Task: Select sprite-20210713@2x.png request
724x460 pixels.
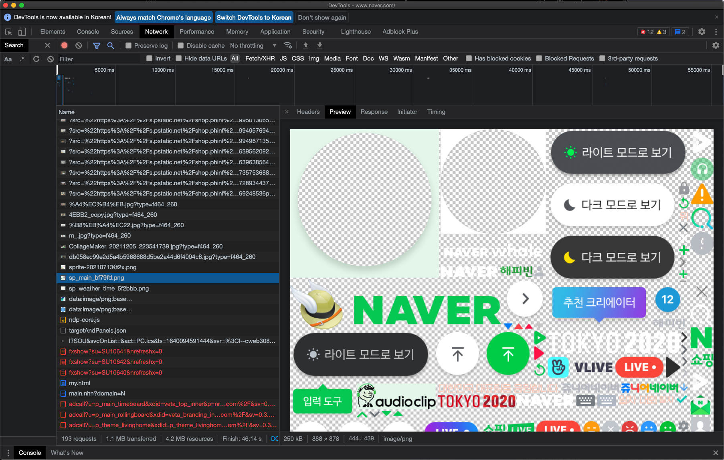Action: pos(168,267)
